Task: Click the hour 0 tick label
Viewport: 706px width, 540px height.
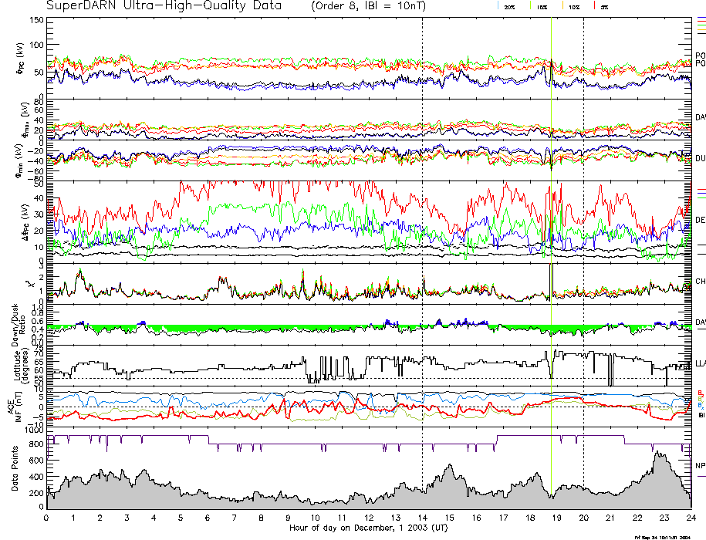Action: (47, 518)
